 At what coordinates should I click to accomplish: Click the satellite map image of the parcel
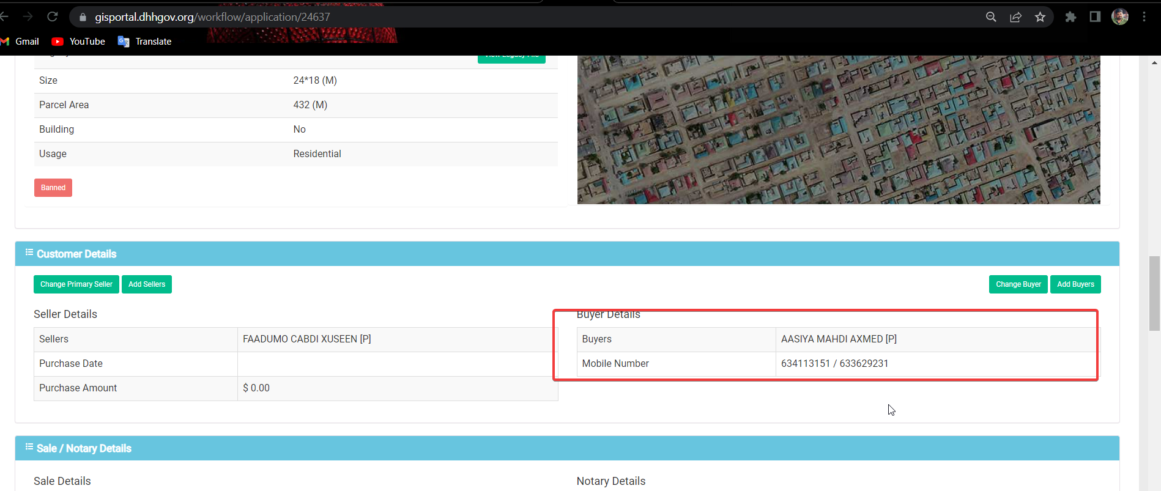(x=839, y=130)
